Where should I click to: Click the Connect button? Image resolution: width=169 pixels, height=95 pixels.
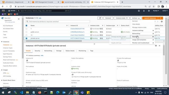[x=108, y=18]
